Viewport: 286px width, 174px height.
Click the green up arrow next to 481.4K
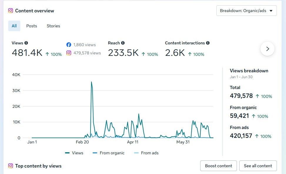(47, 54)
